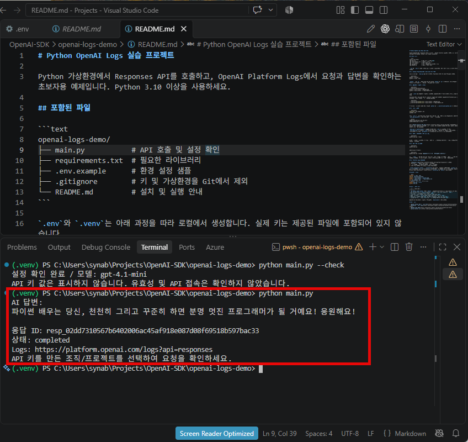Switch to the Problems panel tab
Viewport: 468px width, 442px height.
22,247
